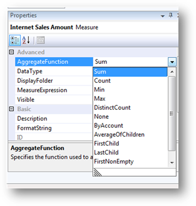Screen dimensions: 196x206
Task: Toggle the AggregateFunction dropdown arrow
Action: (172, 62)
